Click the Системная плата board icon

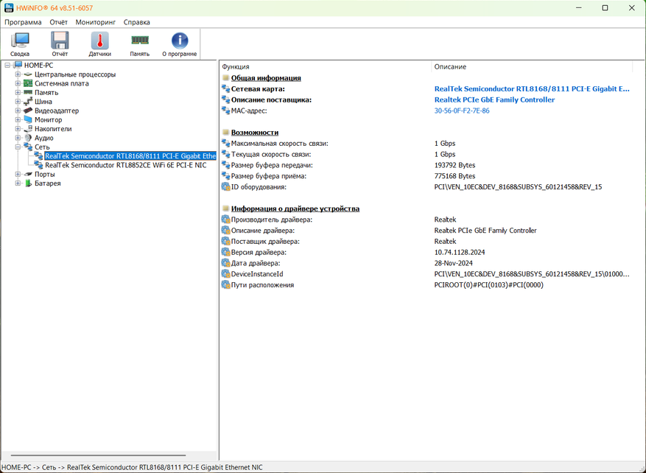point(28,84)
